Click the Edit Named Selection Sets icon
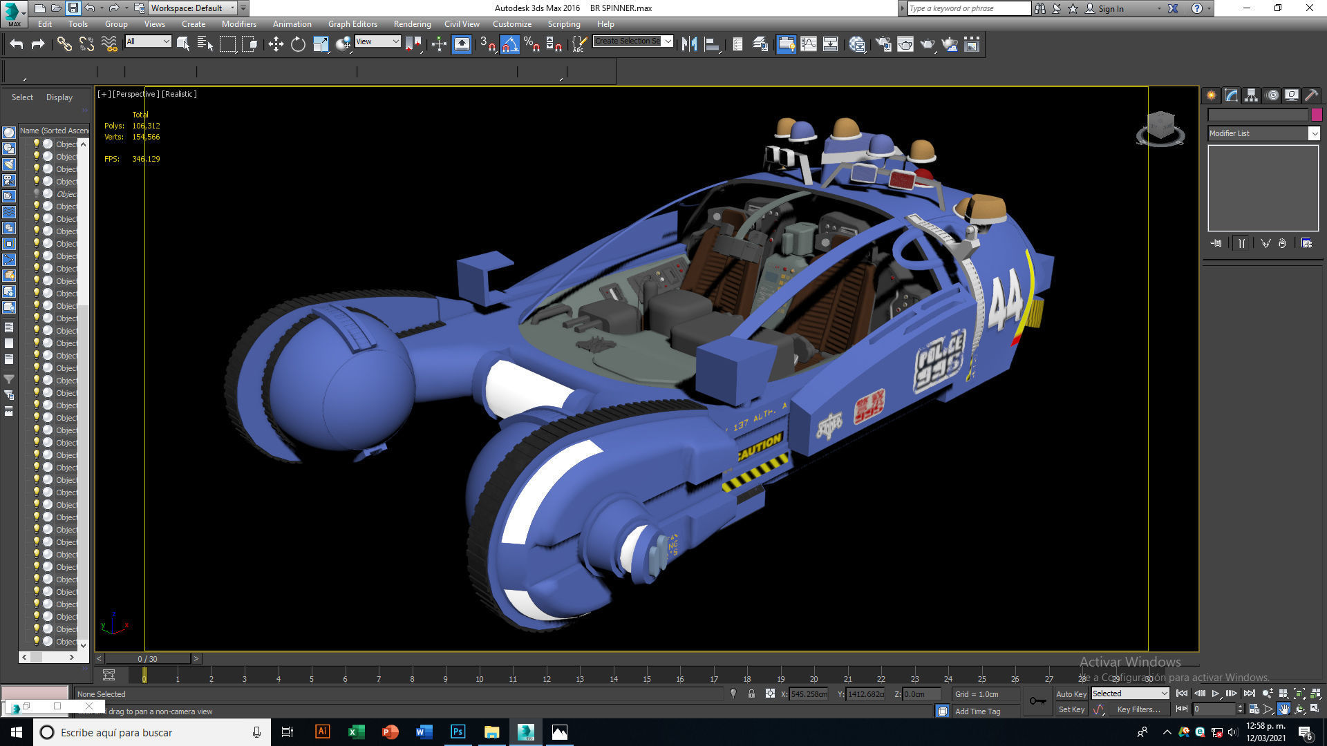1327x746 pixels. (579, 44)
